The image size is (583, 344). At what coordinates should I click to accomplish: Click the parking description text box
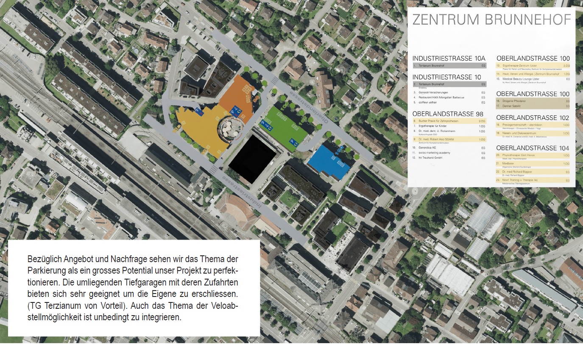[x=134, y=288]
